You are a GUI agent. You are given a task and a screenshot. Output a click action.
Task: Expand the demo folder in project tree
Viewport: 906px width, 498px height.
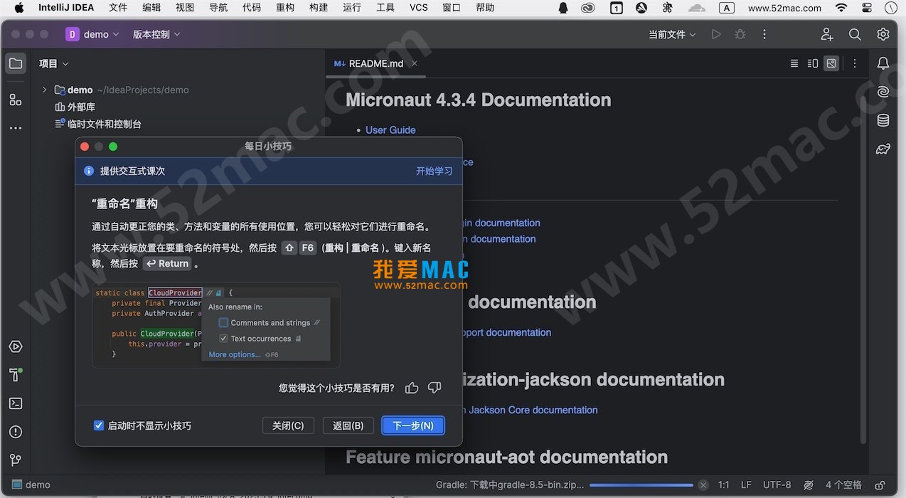pyautogui.click(x=44, y=90)
